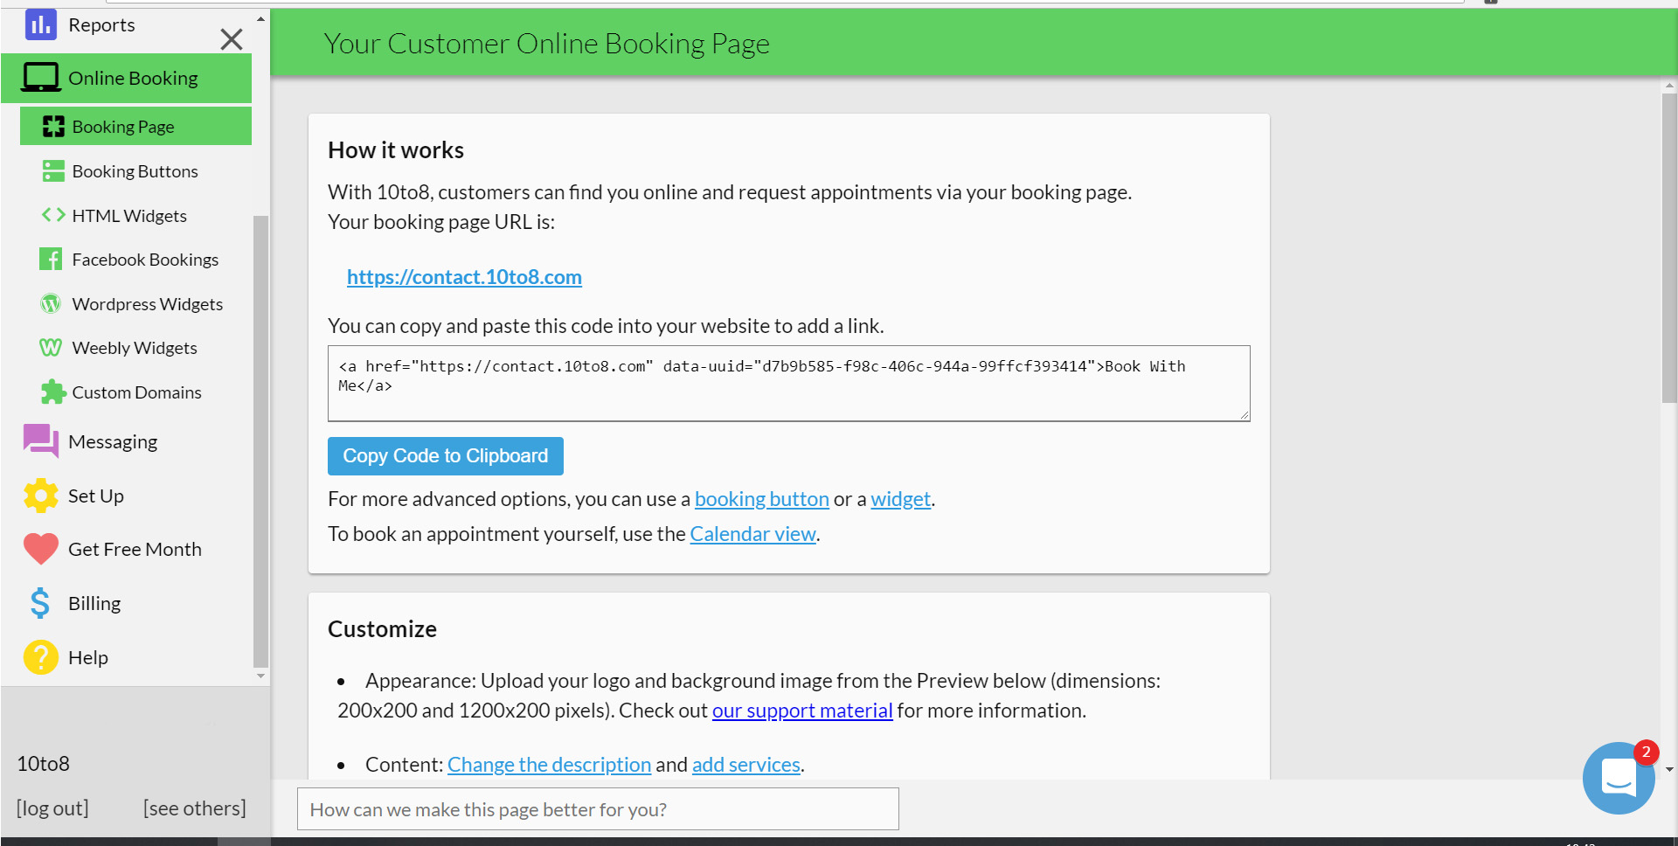1678x846 pixels.
Task: Open Wordpress Widgets section
Action: click(x=148, y=304)
